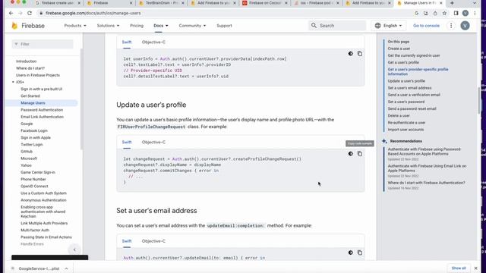Open the Community dropdown menu

click(x=192, y=26)
